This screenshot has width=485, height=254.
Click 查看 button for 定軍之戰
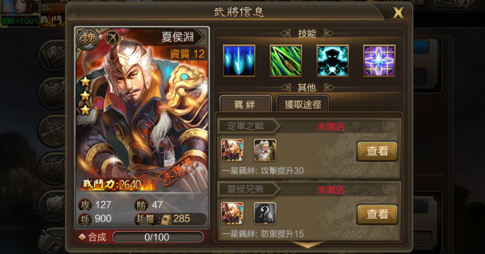point(377,151)
